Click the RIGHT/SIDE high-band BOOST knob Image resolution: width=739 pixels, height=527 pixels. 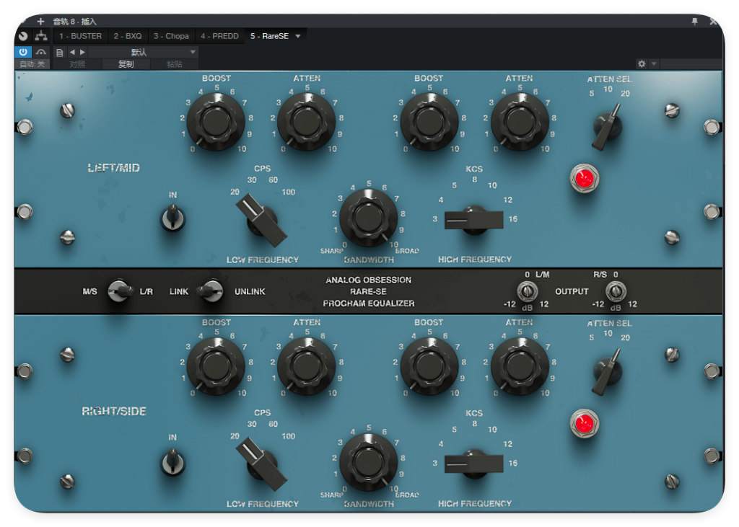(x=429, y=366)
